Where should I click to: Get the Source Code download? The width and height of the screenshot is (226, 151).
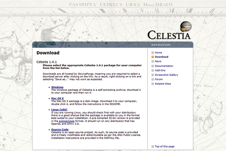(60, 130)
